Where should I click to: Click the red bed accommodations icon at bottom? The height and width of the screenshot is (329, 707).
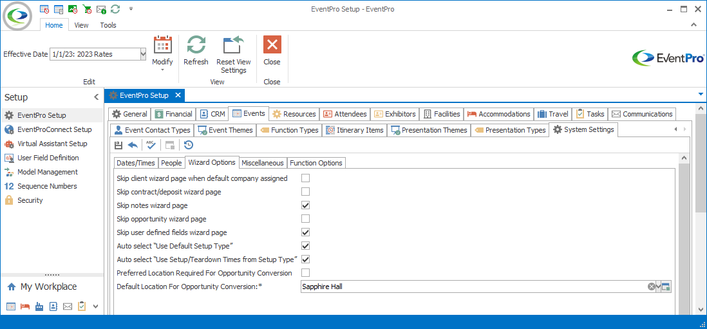[25, 306]
